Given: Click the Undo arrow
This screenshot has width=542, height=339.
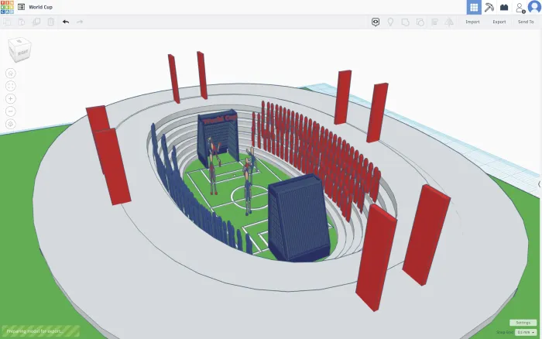Looking at the screenshot, I should [x=66, y=22].
